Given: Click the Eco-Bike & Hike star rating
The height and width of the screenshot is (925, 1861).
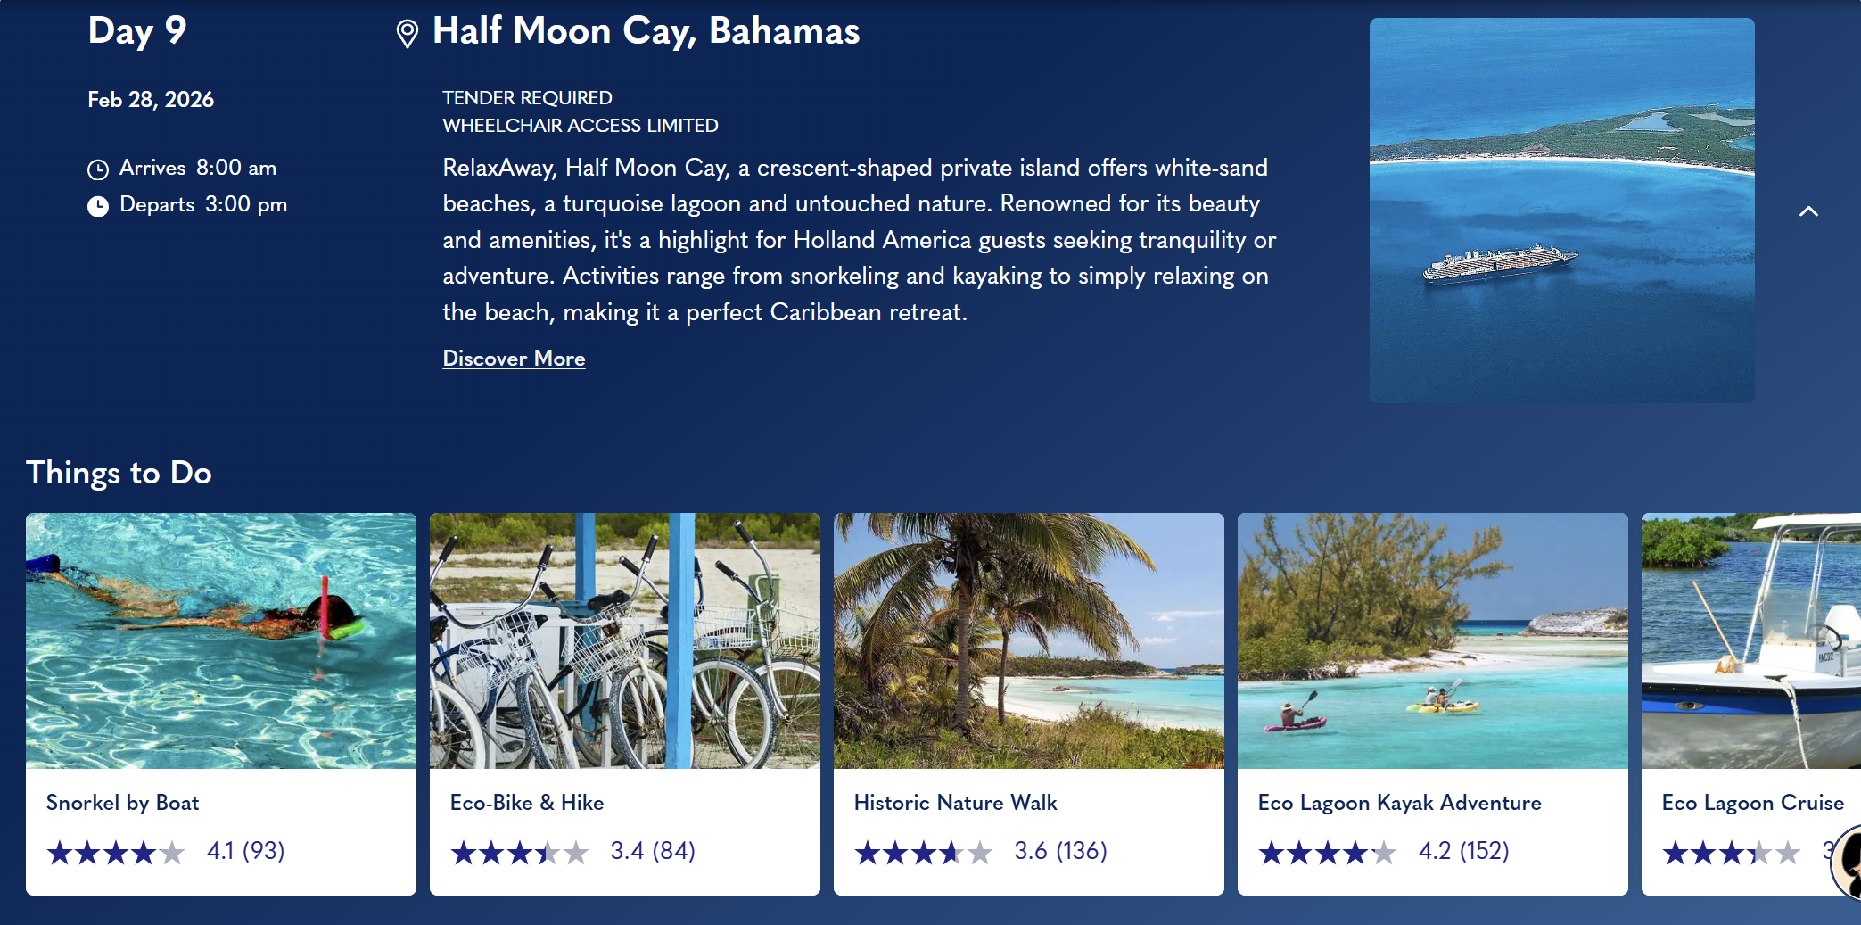Looking at the screenshot, I should [520, 853].
